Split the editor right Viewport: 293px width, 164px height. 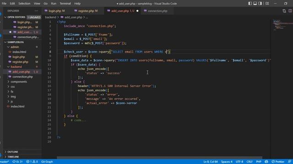coord(290,11)
